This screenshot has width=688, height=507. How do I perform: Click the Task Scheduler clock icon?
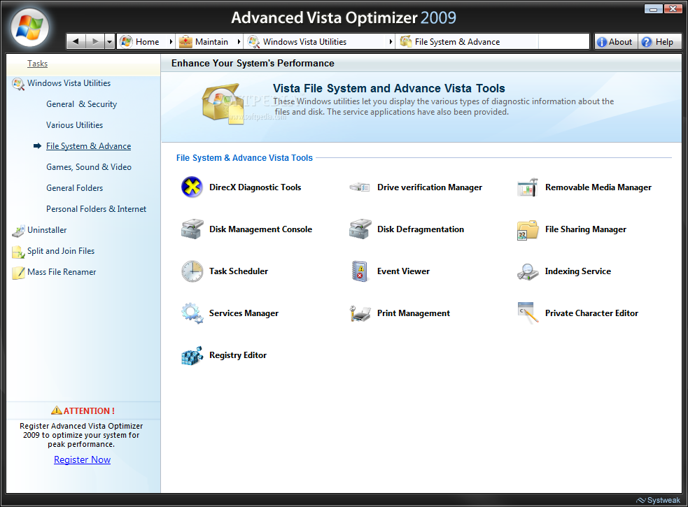click(x=192, y=271)
